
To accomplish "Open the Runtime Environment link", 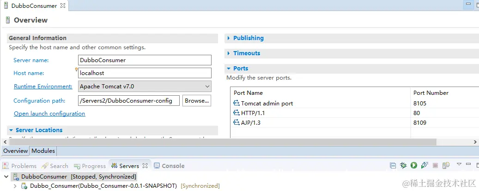I will [43, 87].
